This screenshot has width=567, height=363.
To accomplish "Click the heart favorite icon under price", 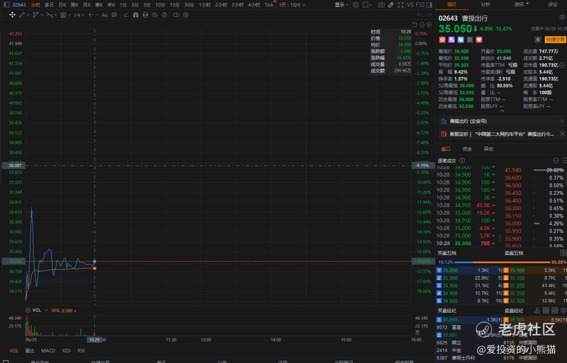I will (479, 40).
